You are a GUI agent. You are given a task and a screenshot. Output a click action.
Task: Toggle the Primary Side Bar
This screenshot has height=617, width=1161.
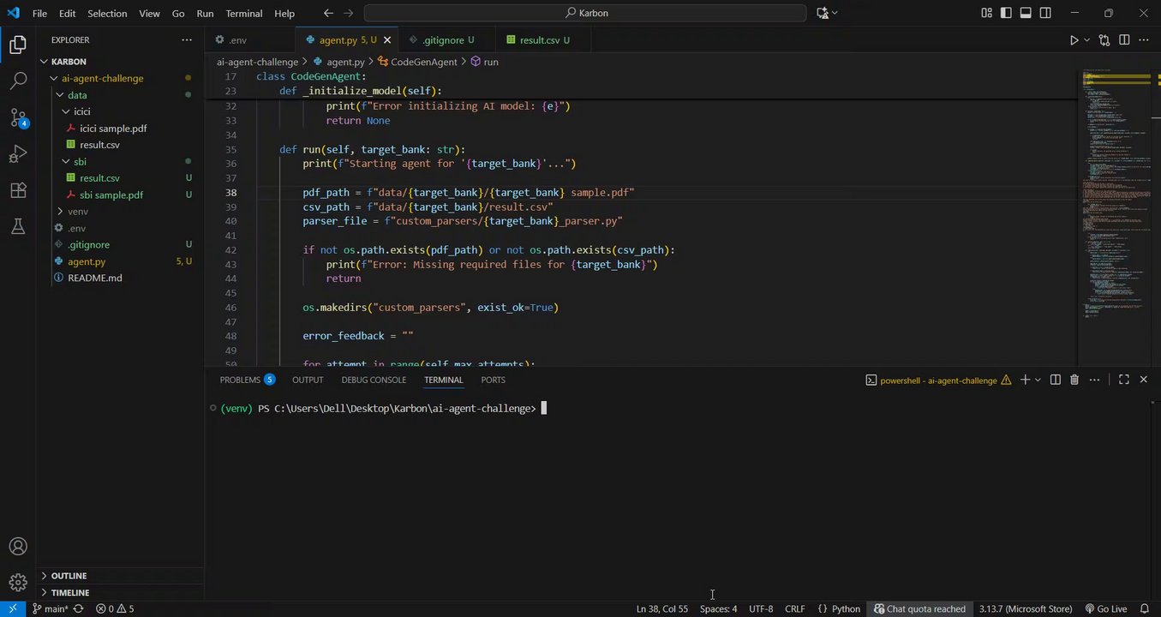(1006, 13)
